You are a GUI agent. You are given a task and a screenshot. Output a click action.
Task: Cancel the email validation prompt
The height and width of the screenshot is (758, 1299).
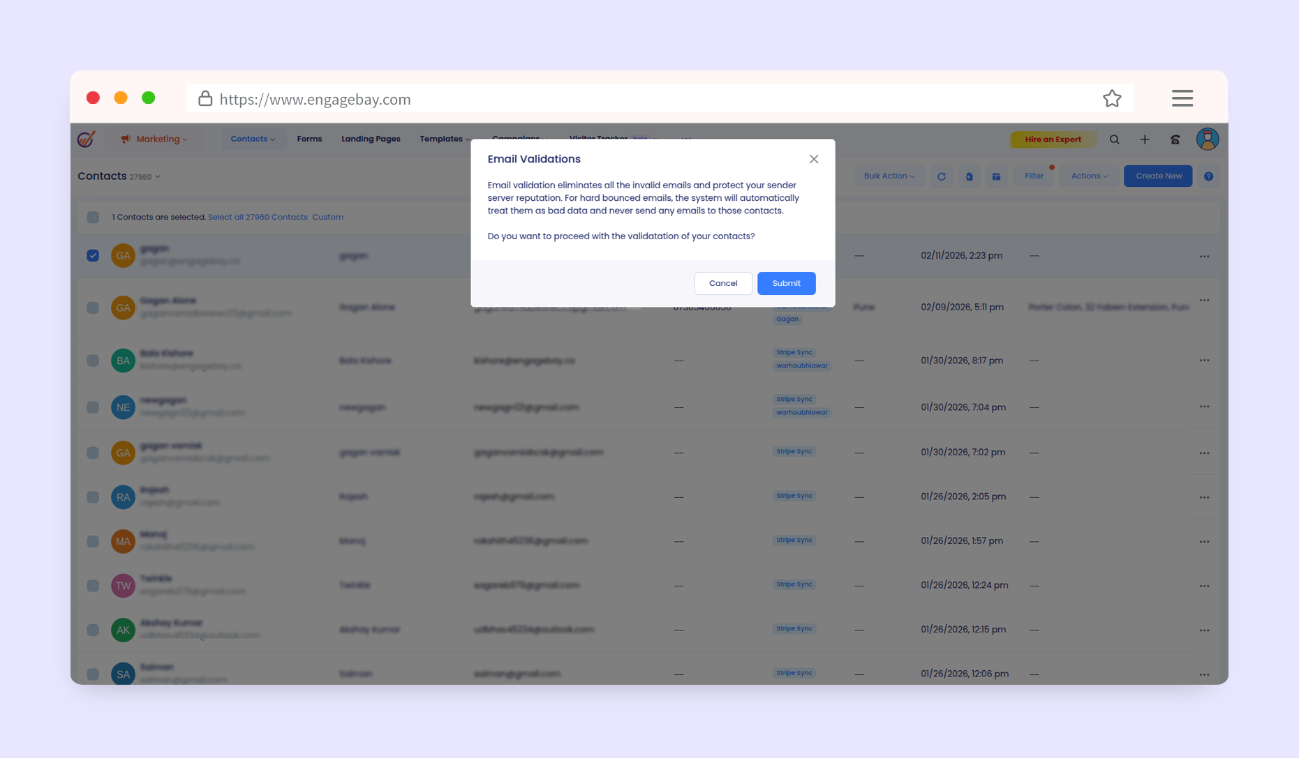(722, 283)
